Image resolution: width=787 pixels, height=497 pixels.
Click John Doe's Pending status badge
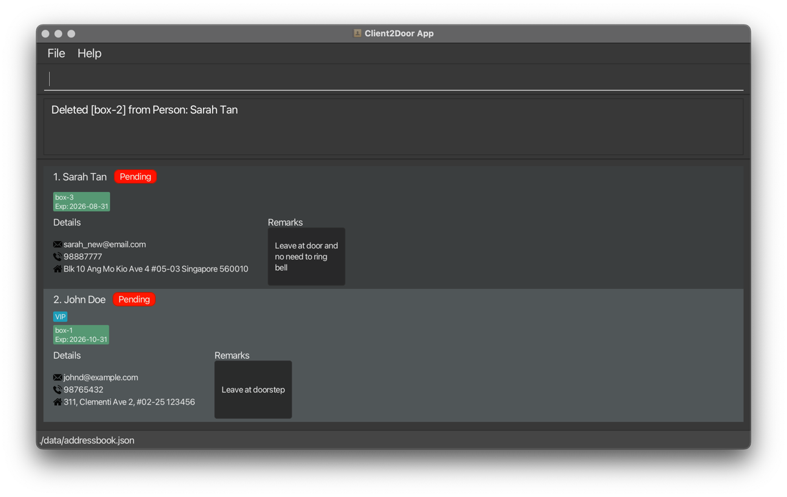134,299
